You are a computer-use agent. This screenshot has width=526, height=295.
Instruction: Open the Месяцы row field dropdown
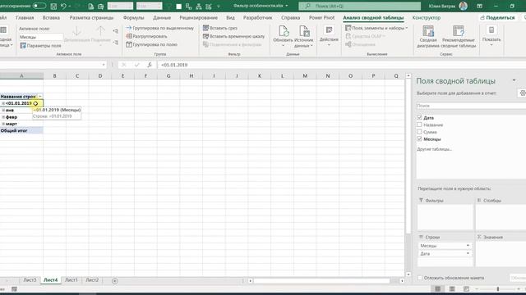click(468, 246)
